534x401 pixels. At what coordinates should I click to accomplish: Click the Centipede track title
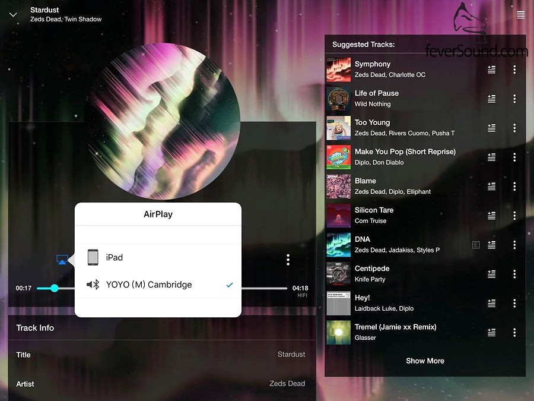pyautogui.click(x=372, y=269)
